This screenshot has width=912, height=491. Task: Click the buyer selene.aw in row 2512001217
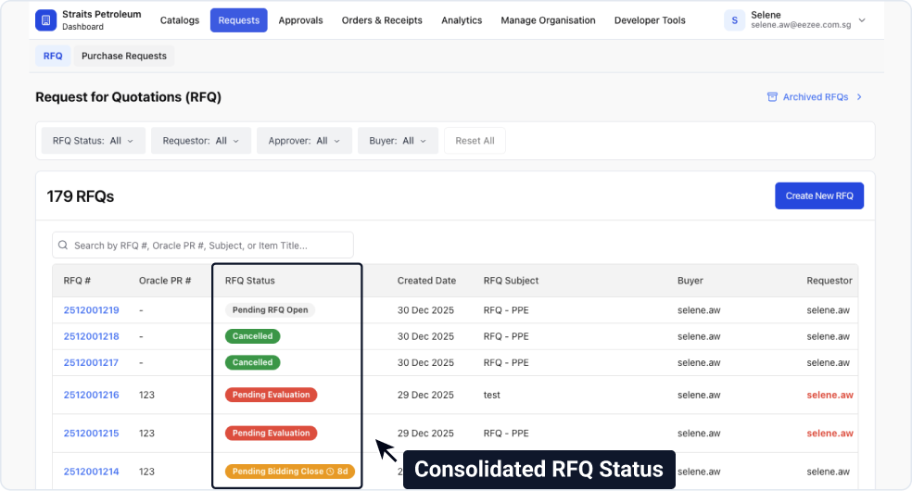point(699,362)
